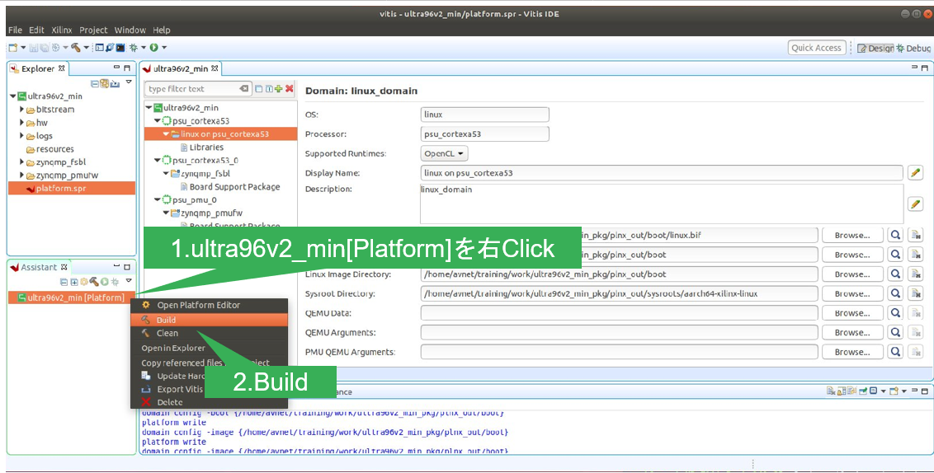Open the build toolbar dropdown arrow
The height and width of the screenshot is (473, 934).
87,48
